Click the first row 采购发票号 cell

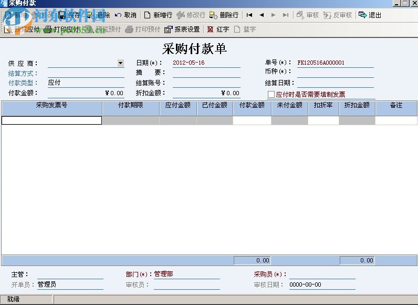pos(51,120)
